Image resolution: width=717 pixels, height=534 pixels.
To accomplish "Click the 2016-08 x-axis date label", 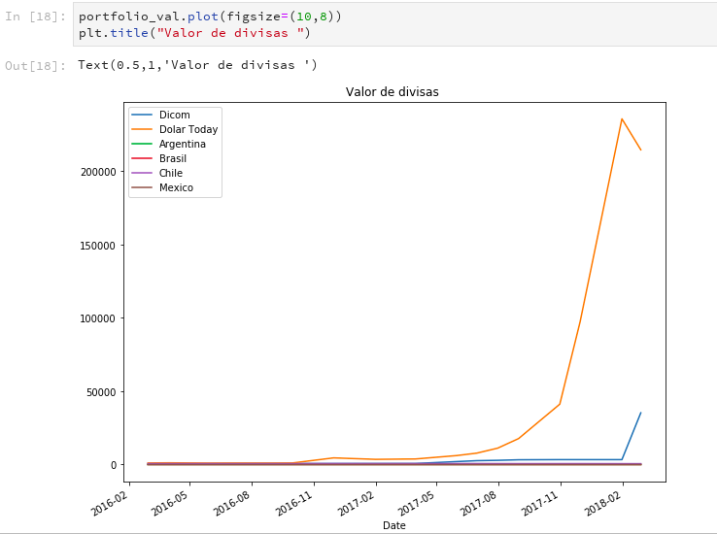I will 232,504.
